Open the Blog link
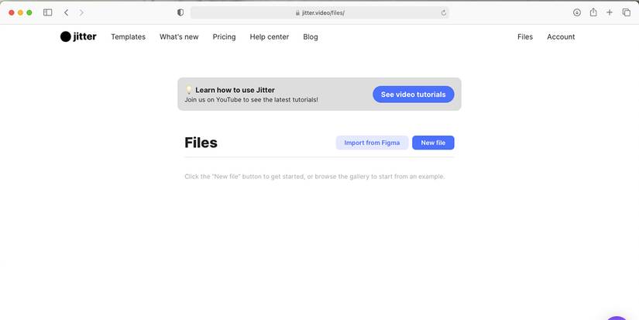This screenshot has width=639, height=320. point(311,36)
